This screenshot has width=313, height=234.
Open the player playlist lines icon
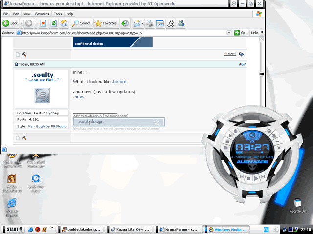coord(227,141)
